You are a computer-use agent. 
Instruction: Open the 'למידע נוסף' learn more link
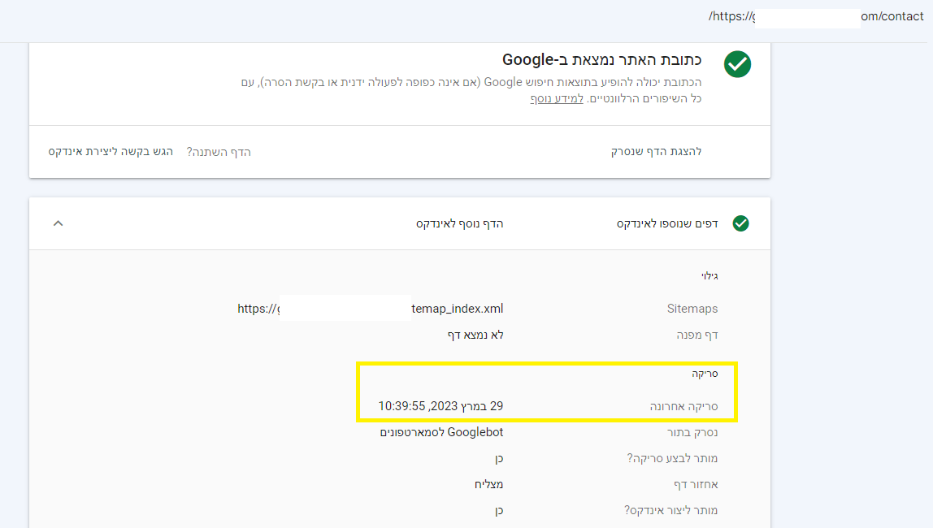coord(557,99)
